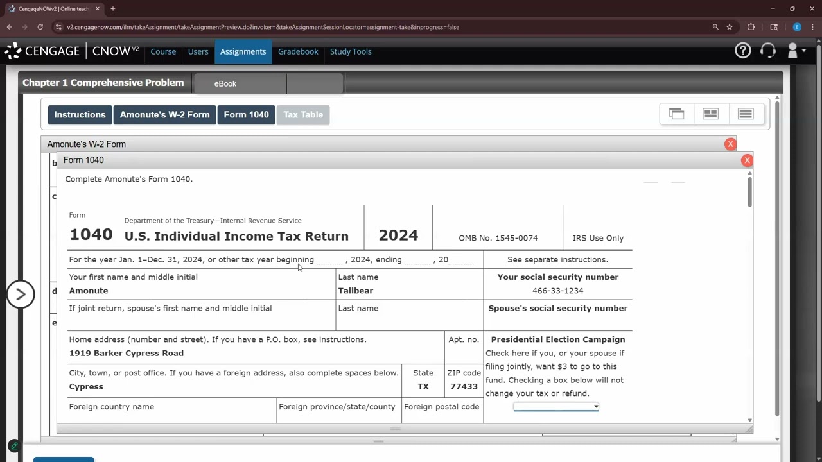This screenshot has height=462, width=822.
Task: Open the Tax Table button
Action: coord(303,115)
